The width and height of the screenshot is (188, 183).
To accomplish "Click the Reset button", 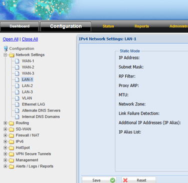I will click(139, 180).
